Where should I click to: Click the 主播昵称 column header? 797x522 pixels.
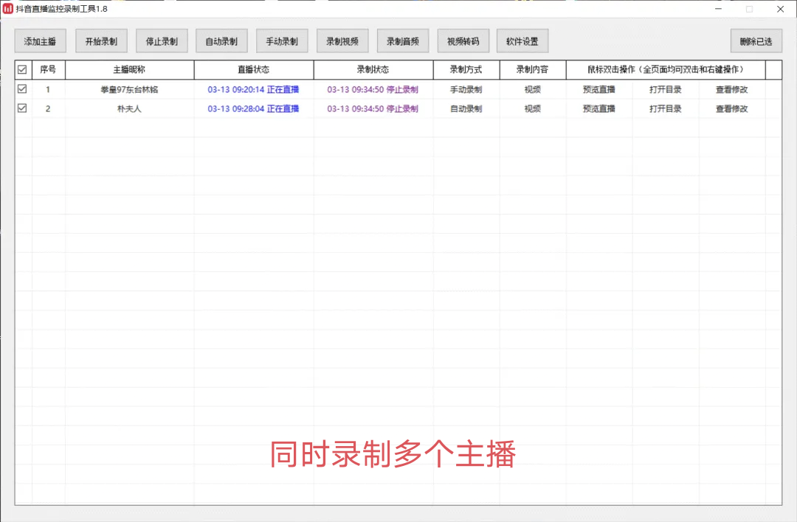130,69
